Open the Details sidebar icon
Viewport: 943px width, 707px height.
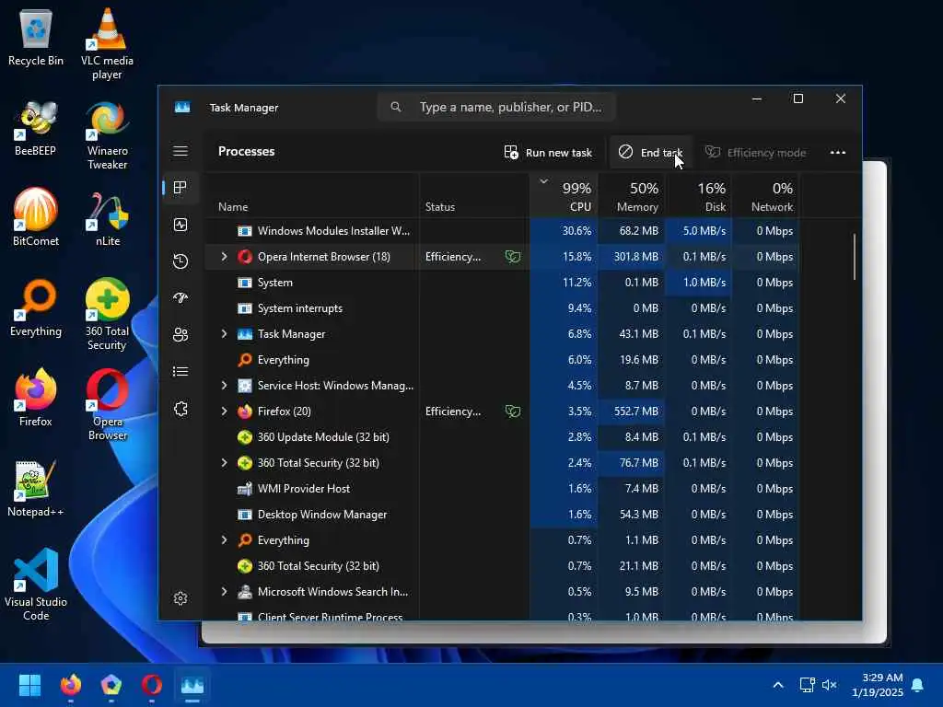[180, 372]
